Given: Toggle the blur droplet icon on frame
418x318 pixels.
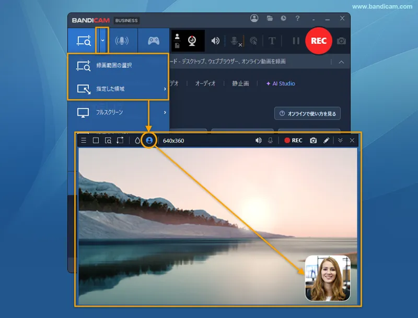Looking at the screenshot, I should click(x=137, y=140).
